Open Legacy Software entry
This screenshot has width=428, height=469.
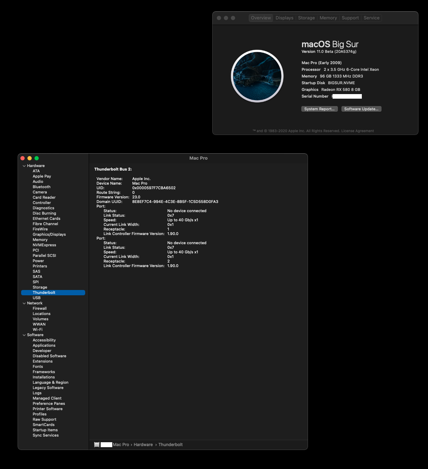[48, 388]
